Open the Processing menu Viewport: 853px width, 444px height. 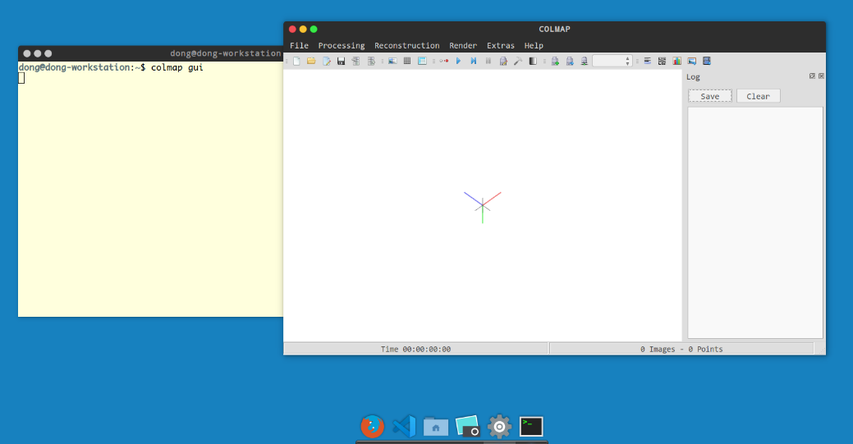[342, 46]
